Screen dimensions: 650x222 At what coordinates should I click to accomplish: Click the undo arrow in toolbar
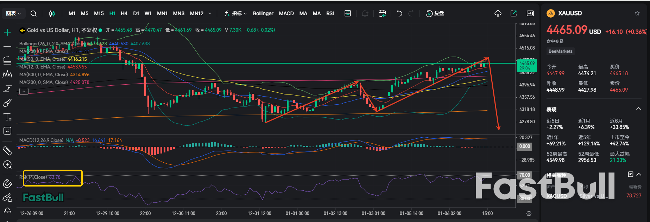(399, 13)
